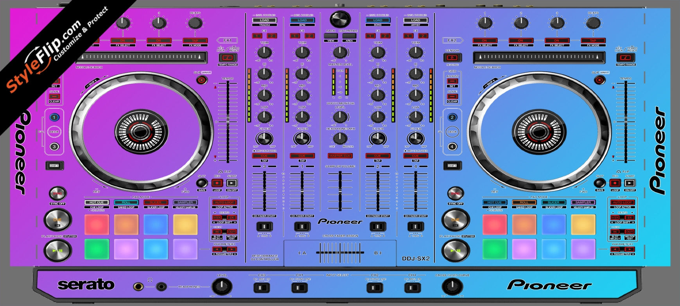
Task: Load track to channel 3 with LOAD
Action: 264,20
